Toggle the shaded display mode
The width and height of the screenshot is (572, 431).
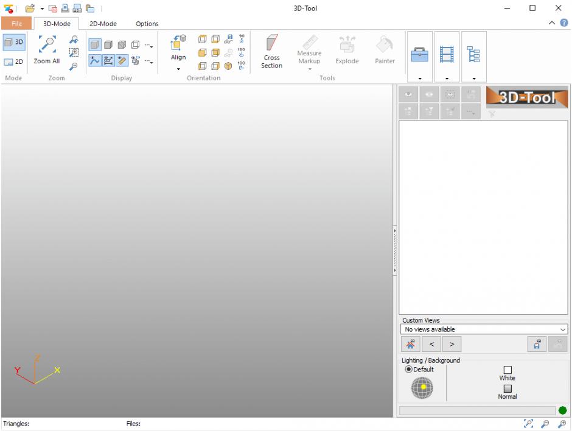pos(95,45)
